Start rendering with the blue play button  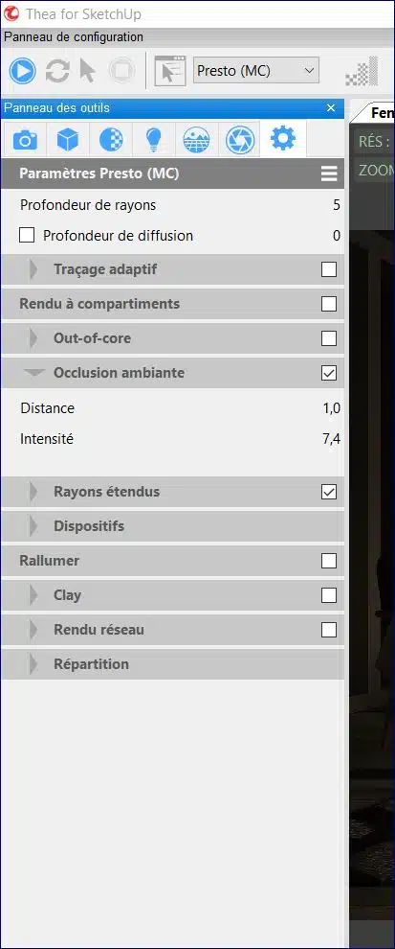[22, 72]
